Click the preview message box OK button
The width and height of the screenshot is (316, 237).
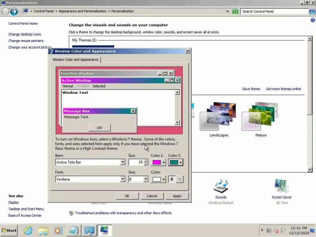coord(100,128)
